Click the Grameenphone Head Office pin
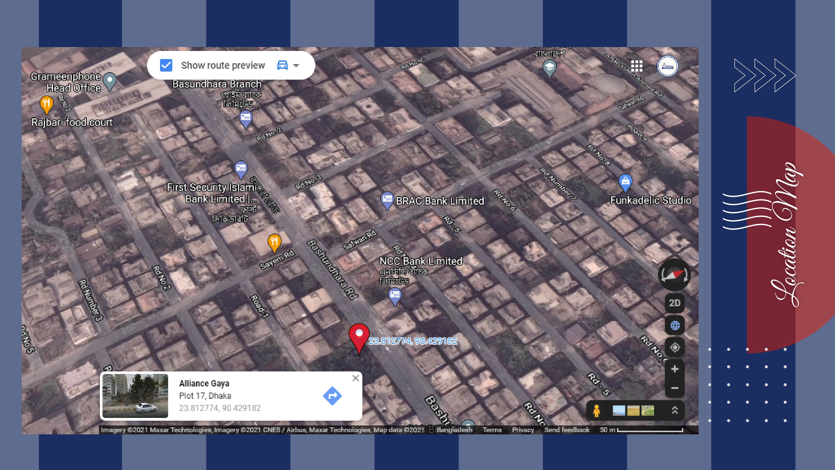 point(110,81)
